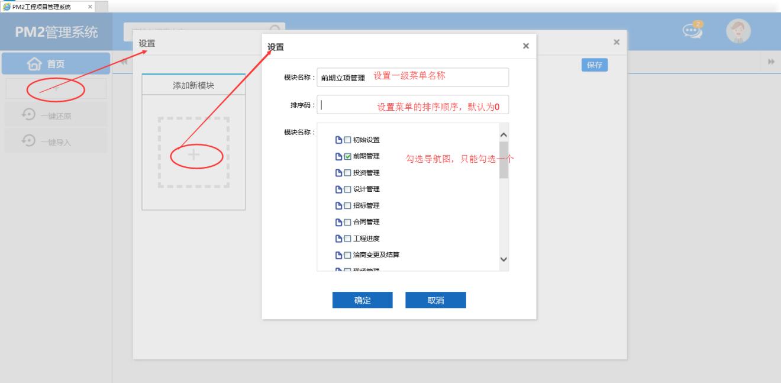Click the plus icon in 添加新模块

pyautogui.click(x=193, y=155)
